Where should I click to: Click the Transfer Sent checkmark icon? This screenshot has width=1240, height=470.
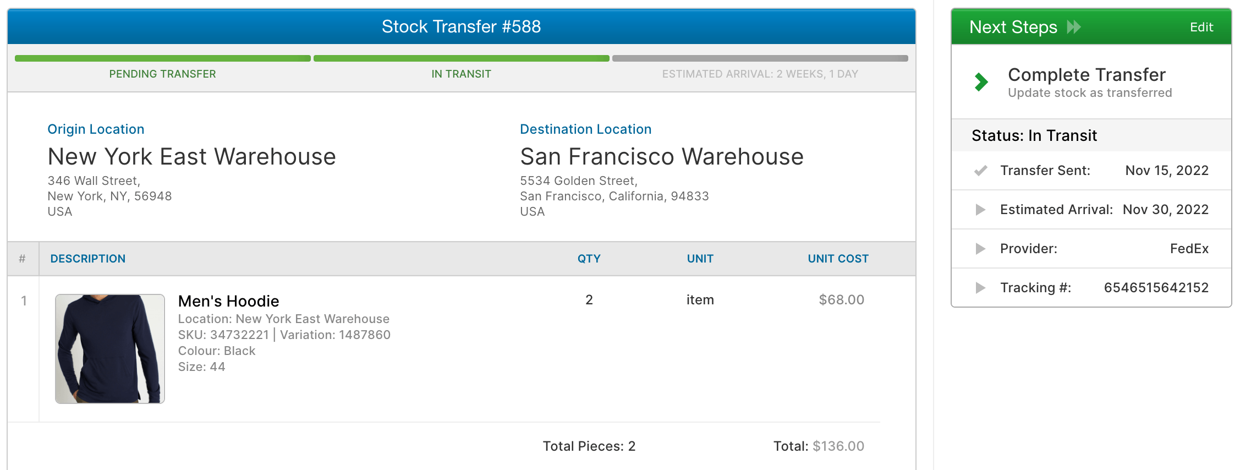[x=980, y=171]
